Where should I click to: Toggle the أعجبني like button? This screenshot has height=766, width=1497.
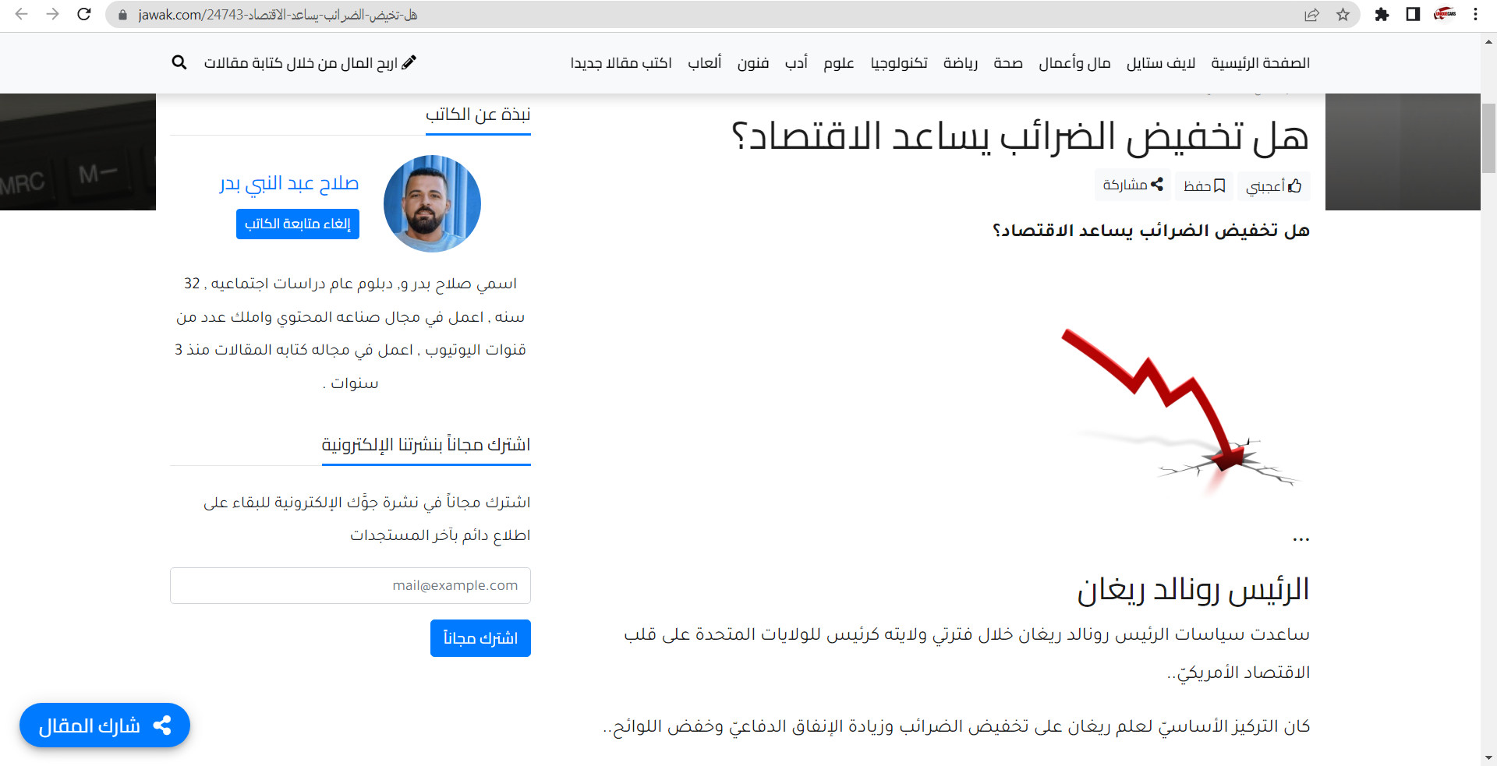pos(1272,185)
